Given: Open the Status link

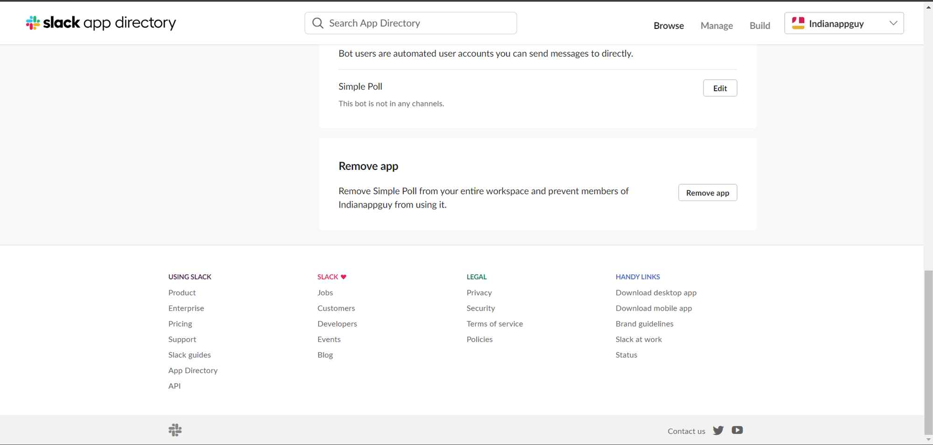Looking at the screenshot, I should pos(626,355).
